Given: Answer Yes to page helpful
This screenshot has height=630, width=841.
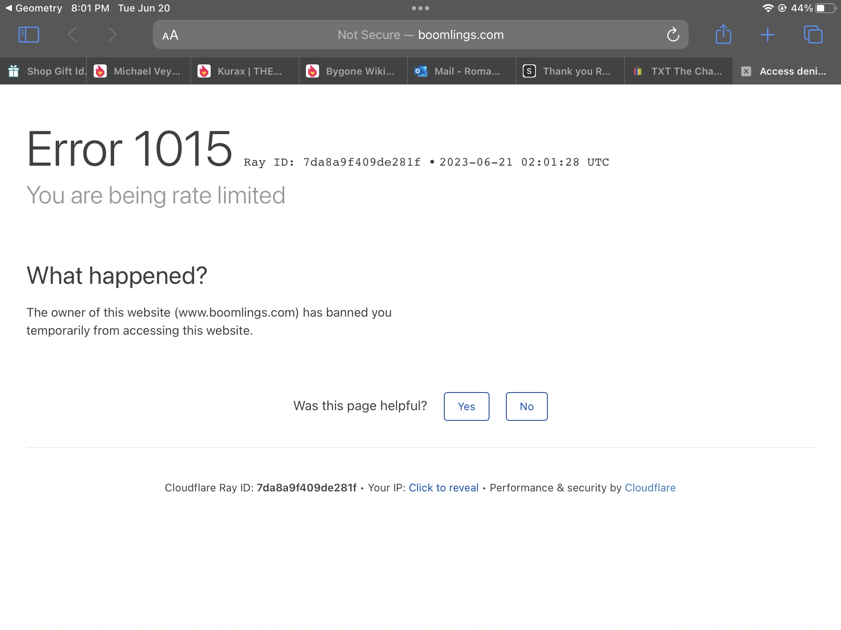Looking at the screenshot, I should click(466, 406).
